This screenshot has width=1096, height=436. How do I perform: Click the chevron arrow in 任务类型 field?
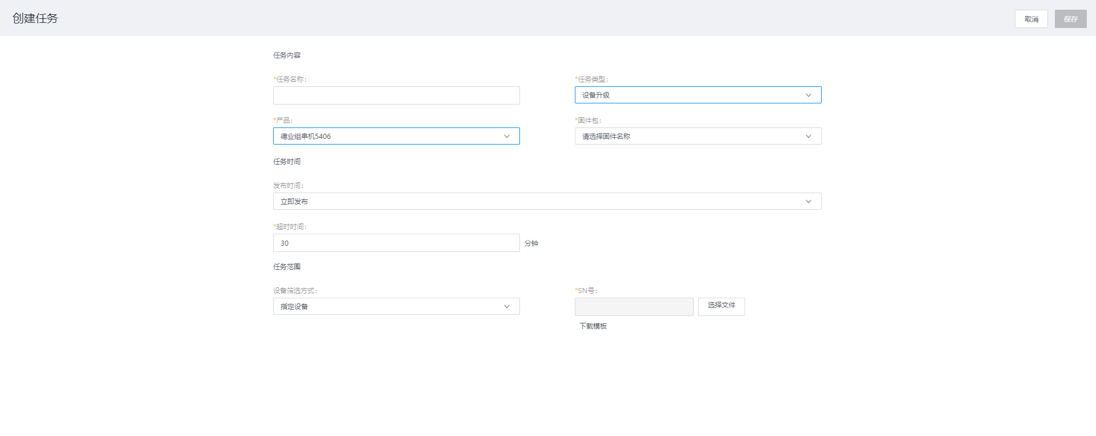point(808,95)
